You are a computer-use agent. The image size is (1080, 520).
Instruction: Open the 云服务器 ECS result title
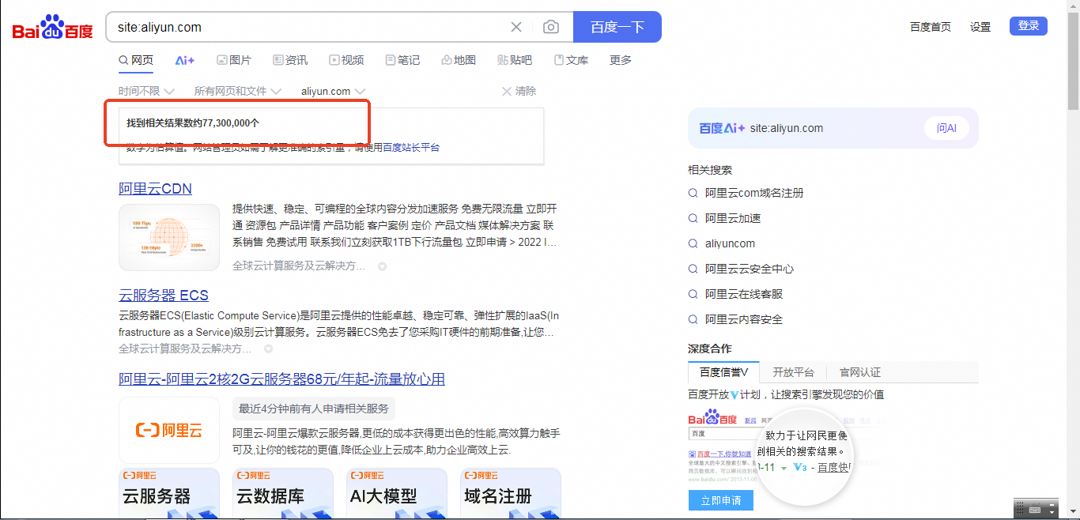pyautogui.click(x=164, y=295)
